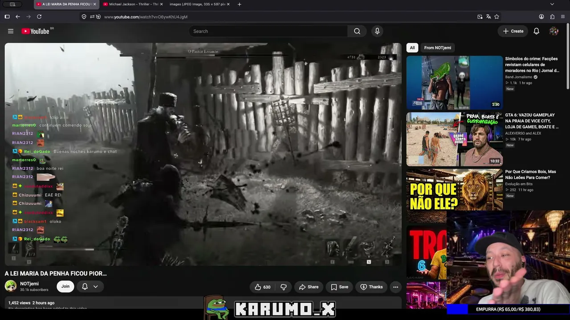Go to the YouTube home logo
The width and height of the screenshot is (570, 320).
(36, 31)
